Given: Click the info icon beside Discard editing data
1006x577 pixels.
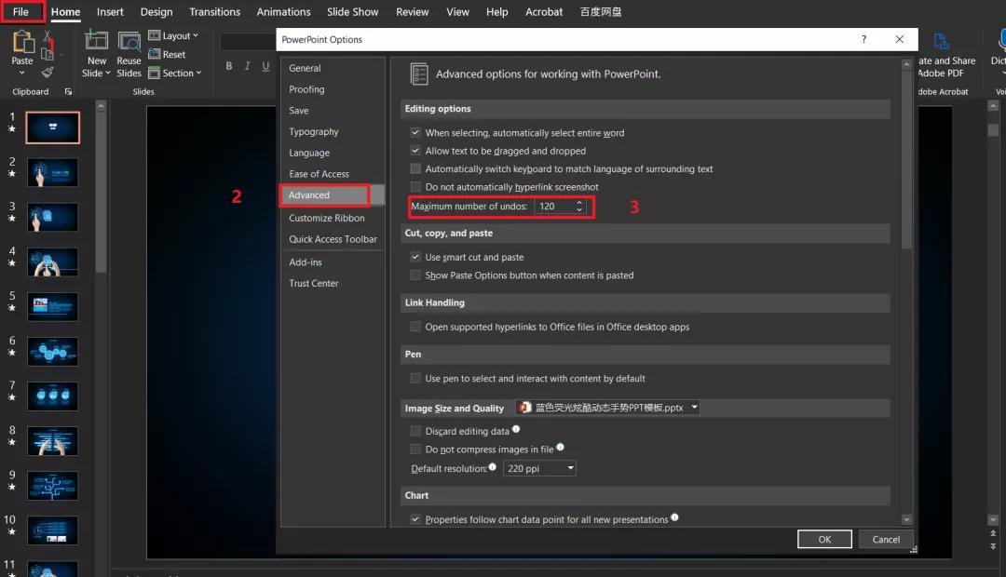Looking at the screenshot, I should 516,429.
